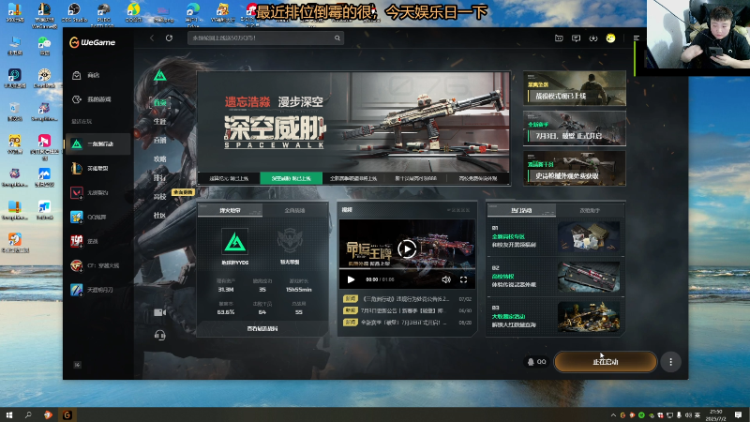
Task: Select the fourth banner tab under the carousel
Action: tap(415, 178)
